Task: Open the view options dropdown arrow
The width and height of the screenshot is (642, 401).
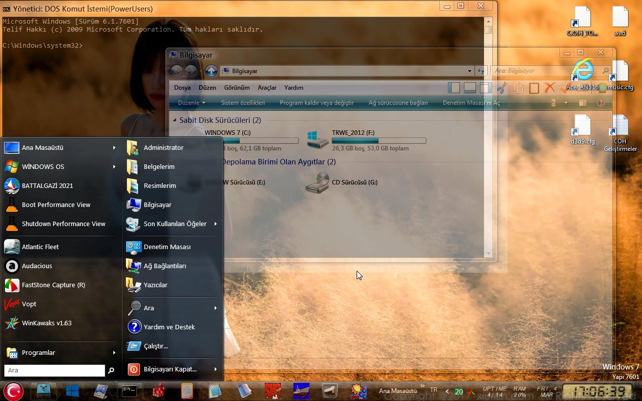Action: (x=566, y=103)
